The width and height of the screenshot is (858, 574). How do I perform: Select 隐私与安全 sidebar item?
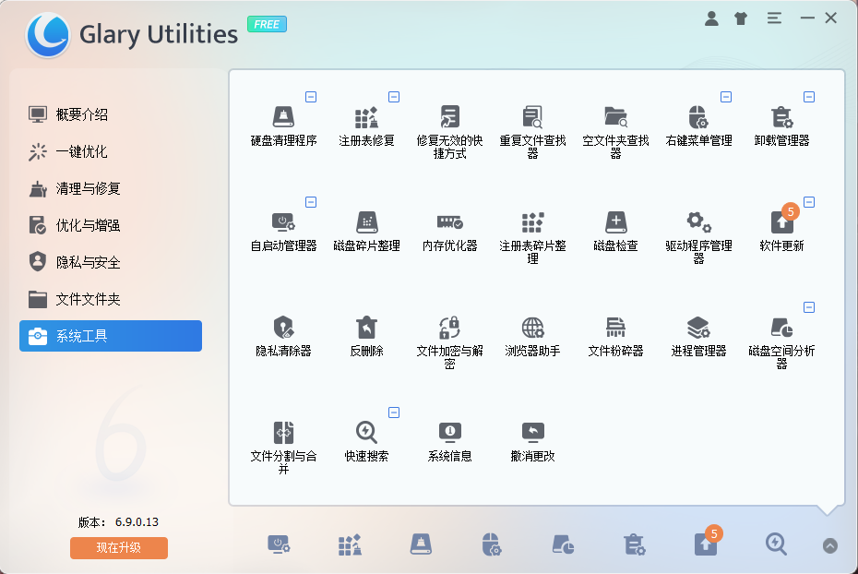pos(111,262)
